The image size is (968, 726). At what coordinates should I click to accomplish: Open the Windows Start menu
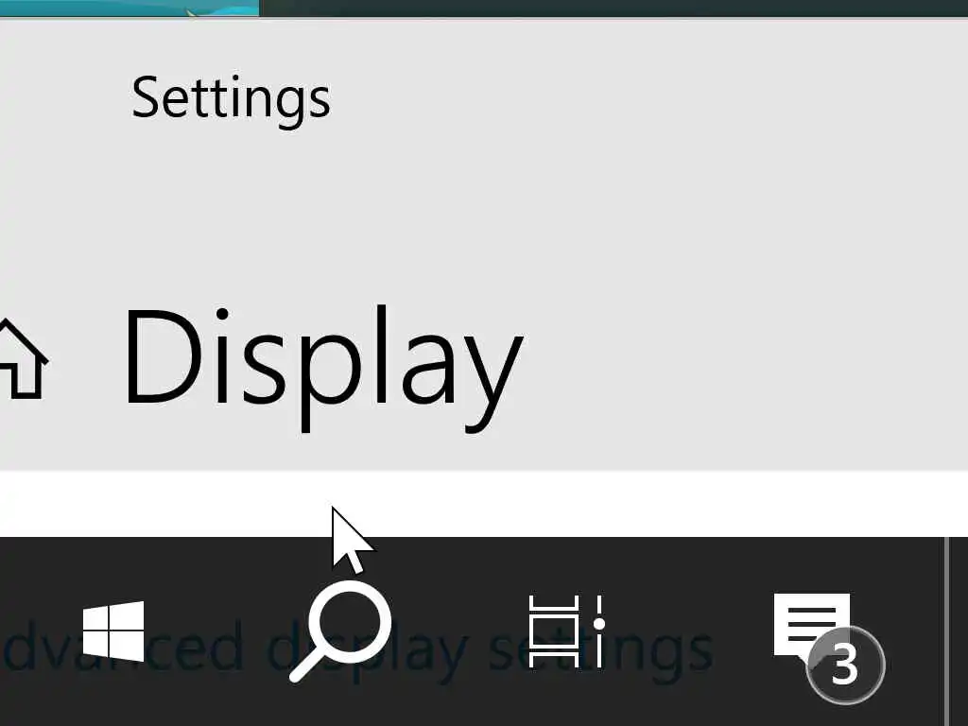113,631
